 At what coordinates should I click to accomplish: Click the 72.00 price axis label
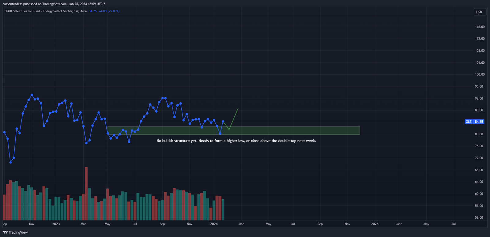(479, 158)
